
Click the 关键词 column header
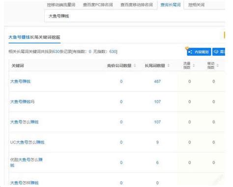(18, 66)
